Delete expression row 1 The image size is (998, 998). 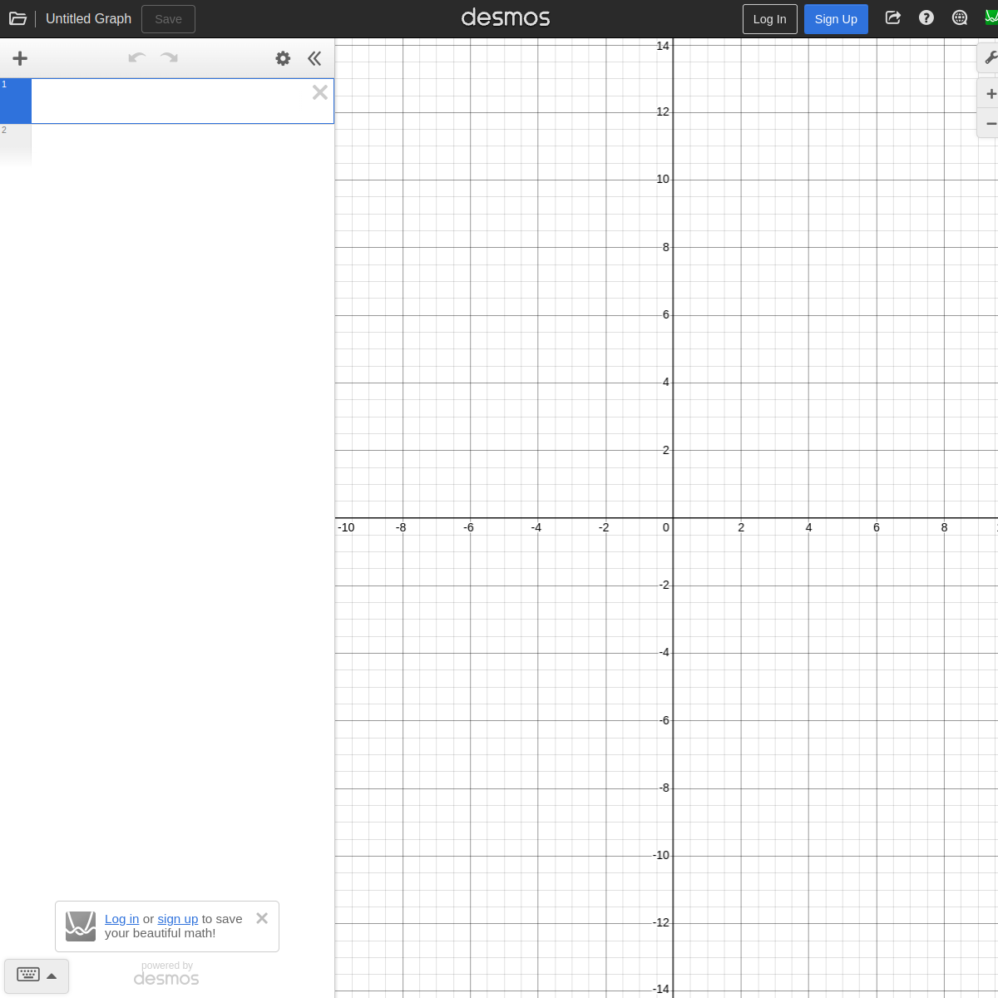(x=319, y=92)
